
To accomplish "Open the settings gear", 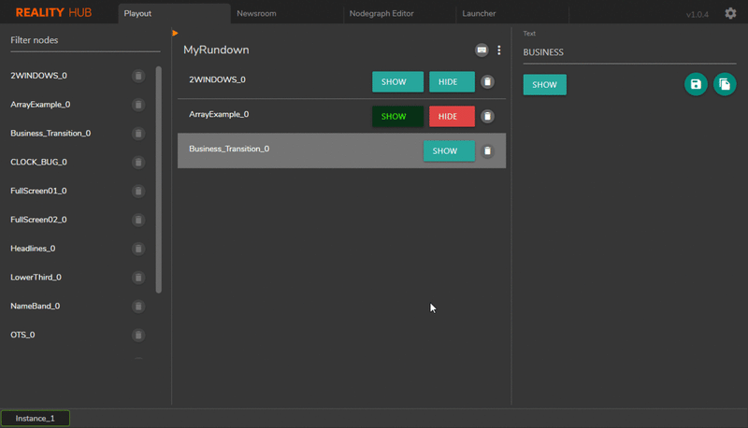I will click(730, 13).
